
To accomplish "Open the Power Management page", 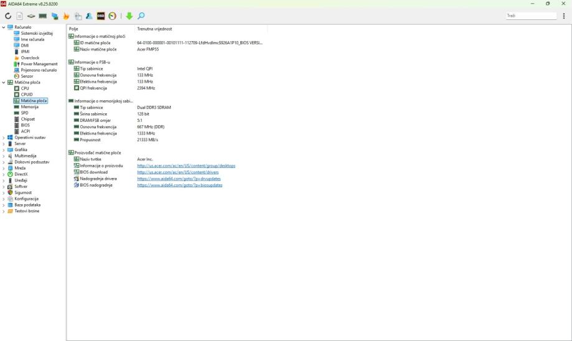I will coord(39,64).
